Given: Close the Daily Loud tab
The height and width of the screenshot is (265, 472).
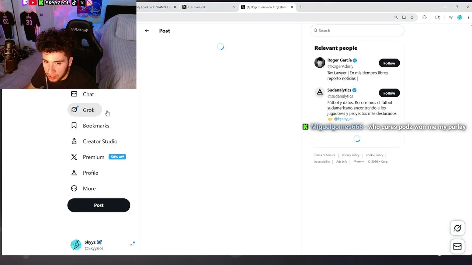Looking at the screenshot, I should click(175, 7).
